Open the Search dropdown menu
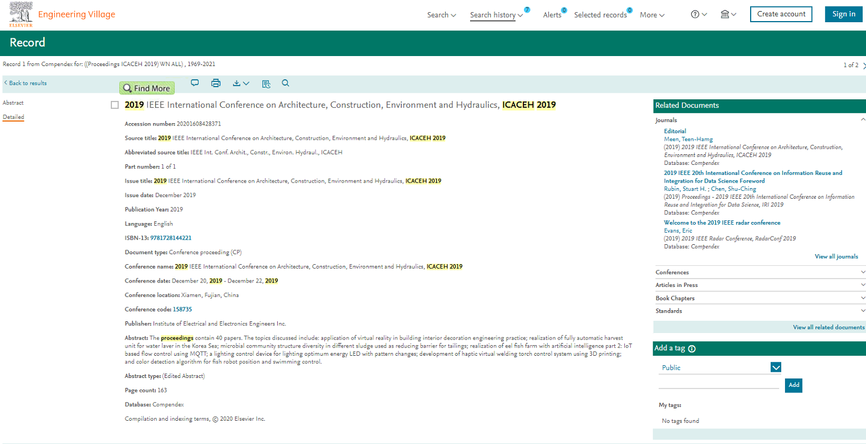 [441, 15]
